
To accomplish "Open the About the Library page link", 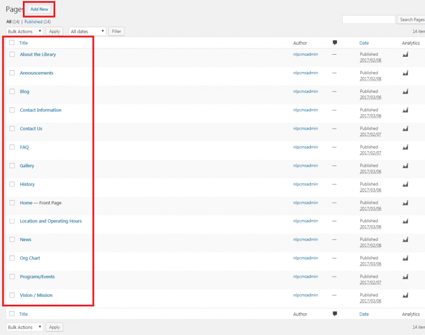I will coord(38,55).
